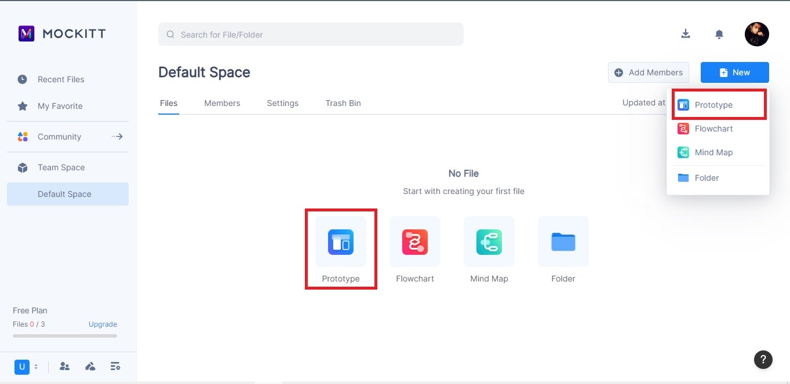The image size is (790, 384).
Task: Select Mind Map in the New menu
Action: coord(713,152)
